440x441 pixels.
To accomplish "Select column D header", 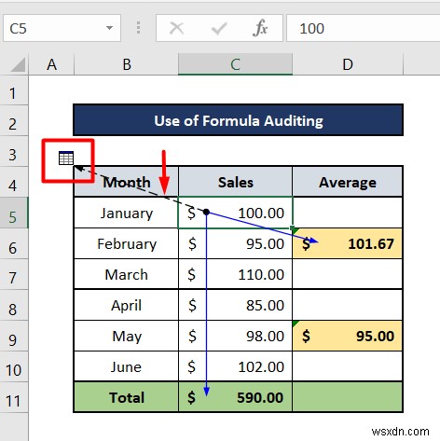I will pos(348,64).
